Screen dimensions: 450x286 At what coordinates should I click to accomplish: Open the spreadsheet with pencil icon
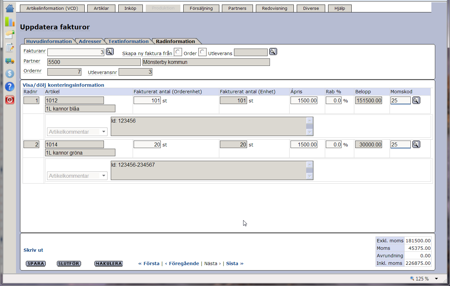point(10,48)
